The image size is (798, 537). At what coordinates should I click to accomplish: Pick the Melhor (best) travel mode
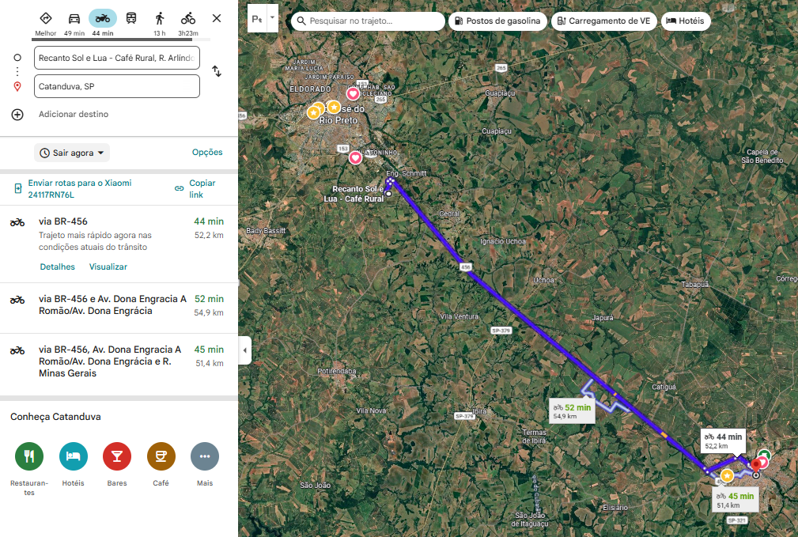45,19
